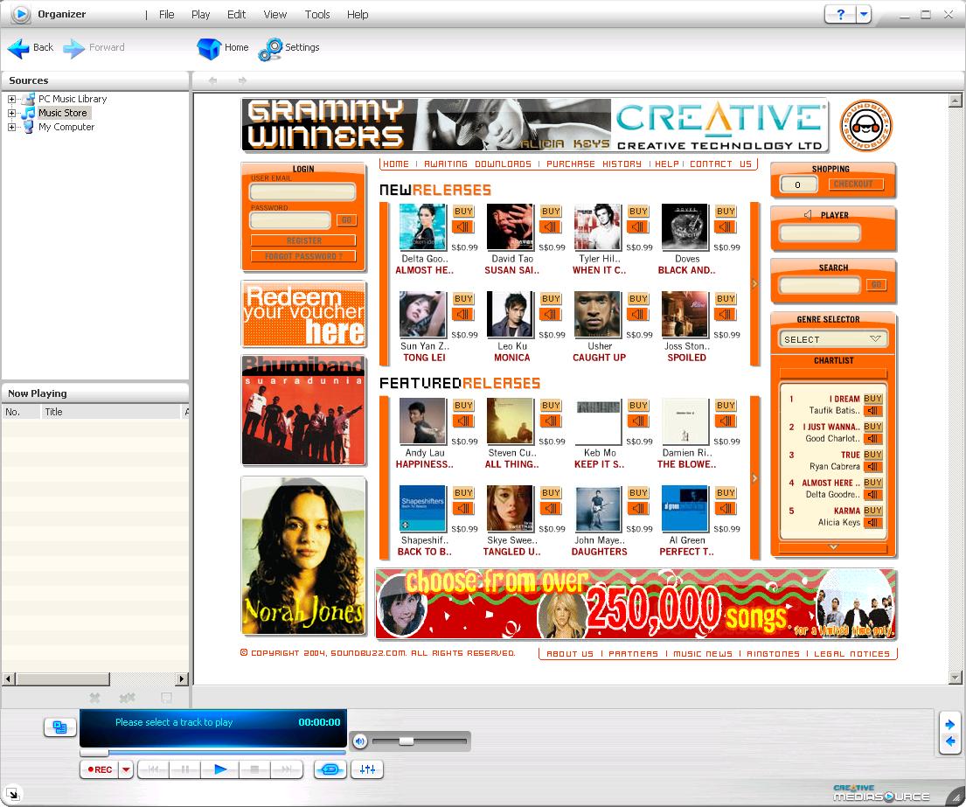966x807 pixels.
Task: Preview Doves' Black And track
Action: [x=725, y=227]
